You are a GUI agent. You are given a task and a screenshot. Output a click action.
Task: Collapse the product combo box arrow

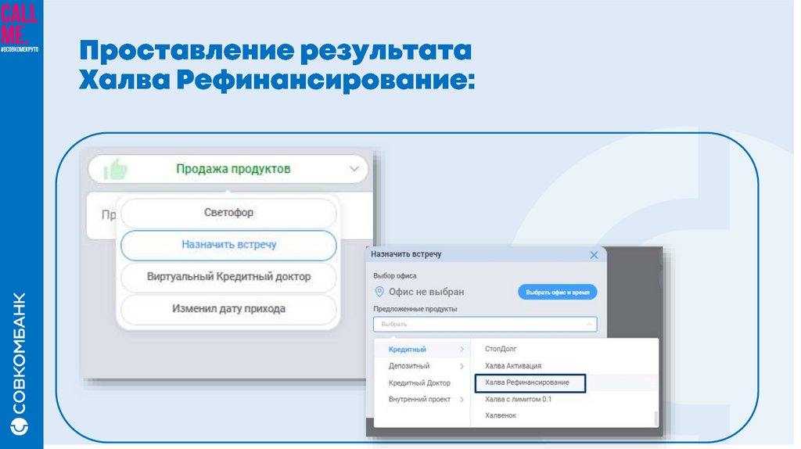tap(589, 325)
